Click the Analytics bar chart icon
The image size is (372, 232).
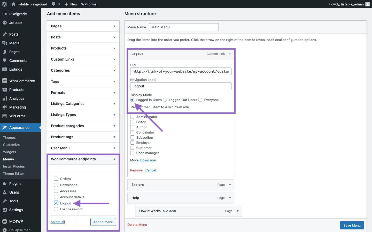(4, 98)
